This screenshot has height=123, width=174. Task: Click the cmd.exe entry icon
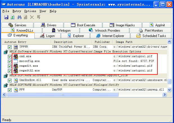tap(16, 57)
